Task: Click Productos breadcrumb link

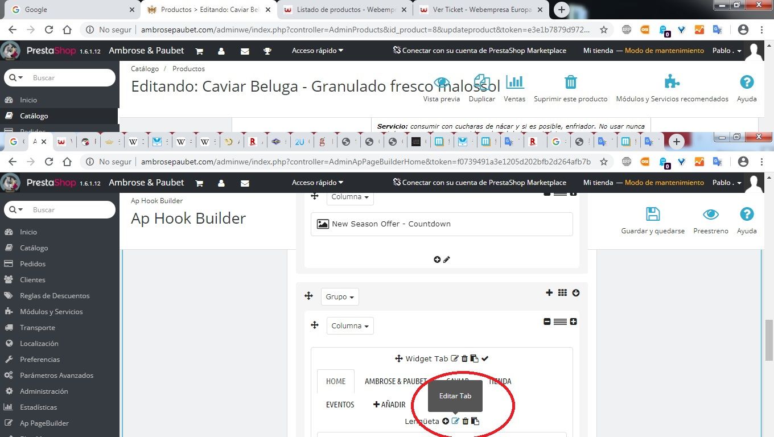Action: pos(188,68)
